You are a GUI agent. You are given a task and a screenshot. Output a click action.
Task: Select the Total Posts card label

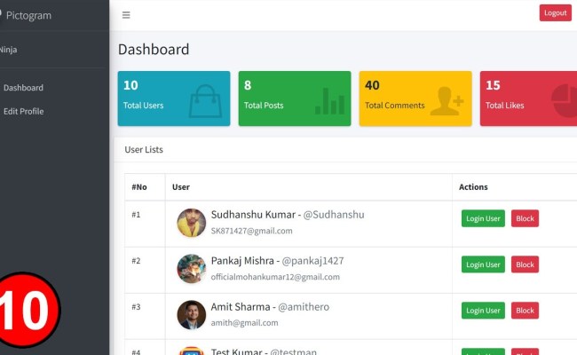264,106
